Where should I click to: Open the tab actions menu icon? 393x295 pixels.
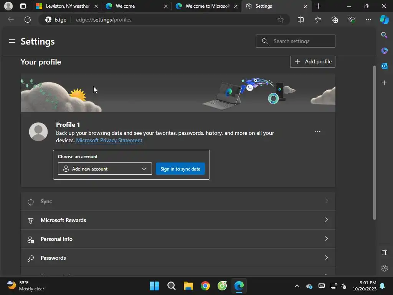pyautogui.click(x=23, y=6)
